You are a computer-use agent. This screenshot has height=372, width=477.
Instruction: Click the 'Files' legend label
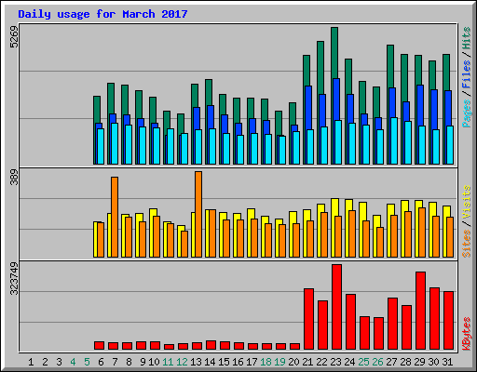pos(467,74)
